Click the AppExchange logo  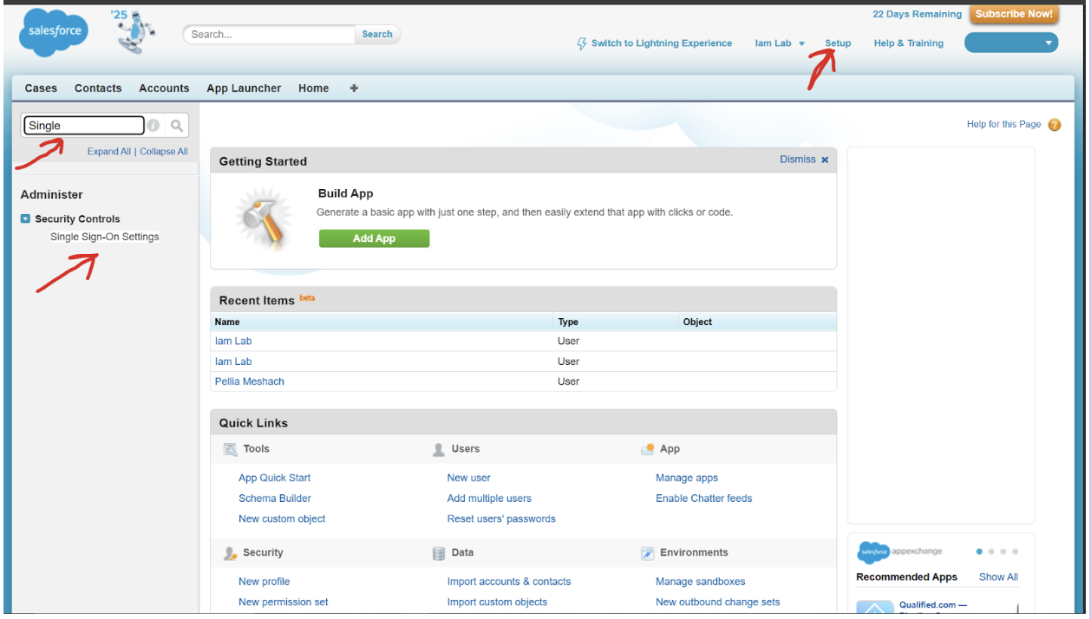pos(899,551)
